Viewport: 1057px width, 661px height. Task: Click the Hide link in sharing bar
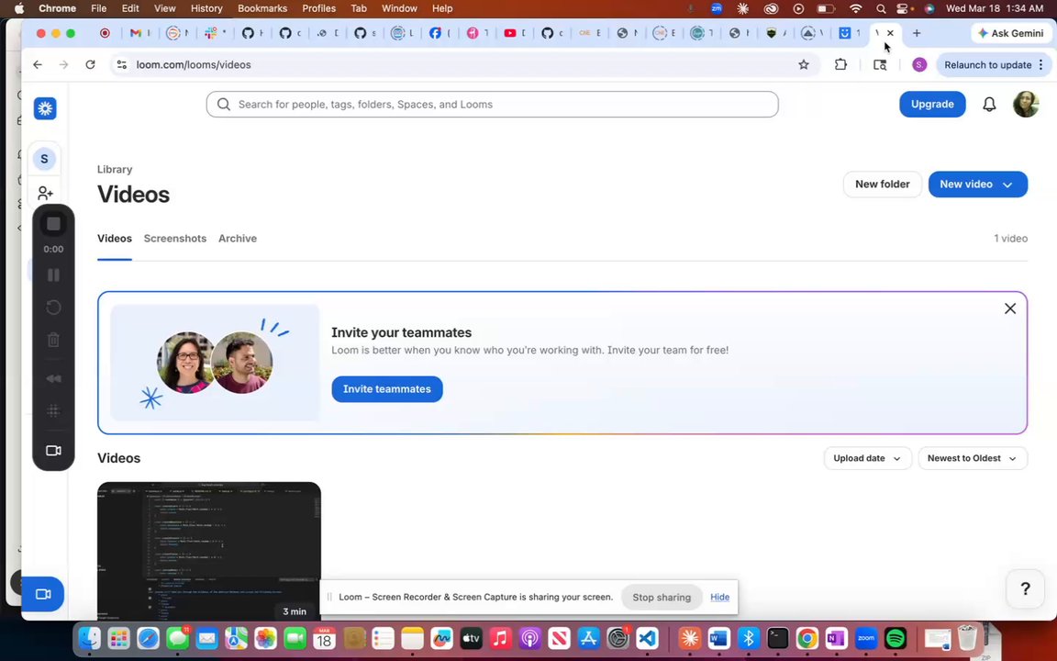point(719,598)
